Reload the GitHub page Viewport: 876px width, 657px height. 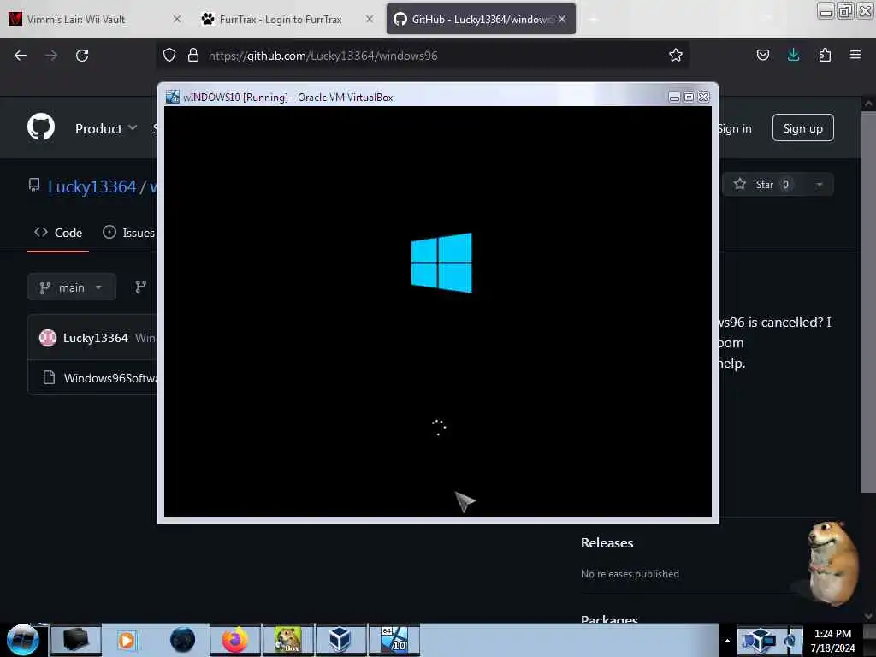[82, 56]
